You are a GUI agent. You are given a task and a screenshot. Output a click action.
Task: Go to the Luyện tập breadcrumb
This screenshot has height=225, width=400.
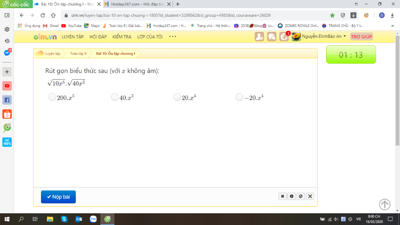[53, 54]
